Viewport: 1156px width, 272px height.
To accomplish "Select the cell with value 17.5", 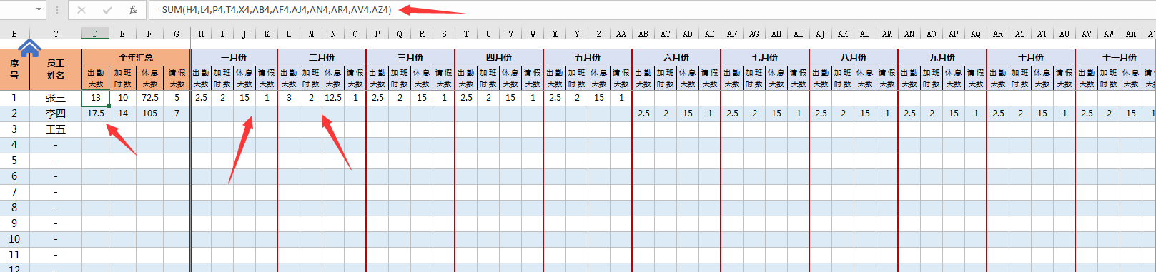I will [95, 114].
